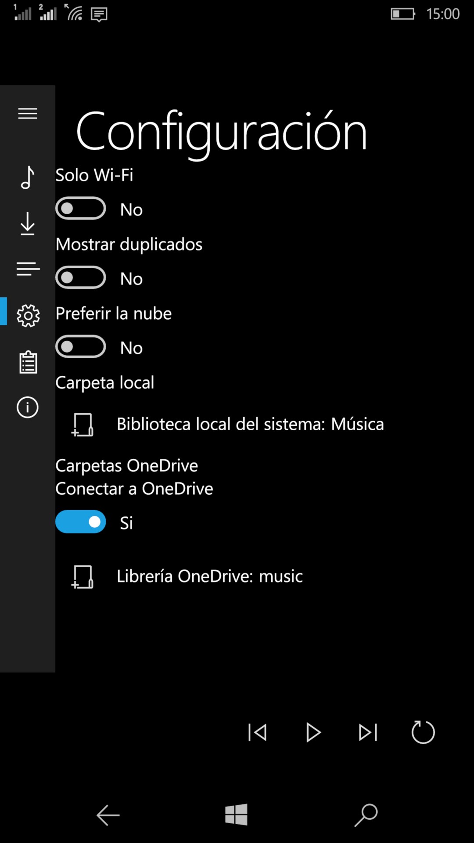Image resolution: width=474 pixels, height=843 pixels.
Task: Select the settings gear icon
Action: coord(28,315)
